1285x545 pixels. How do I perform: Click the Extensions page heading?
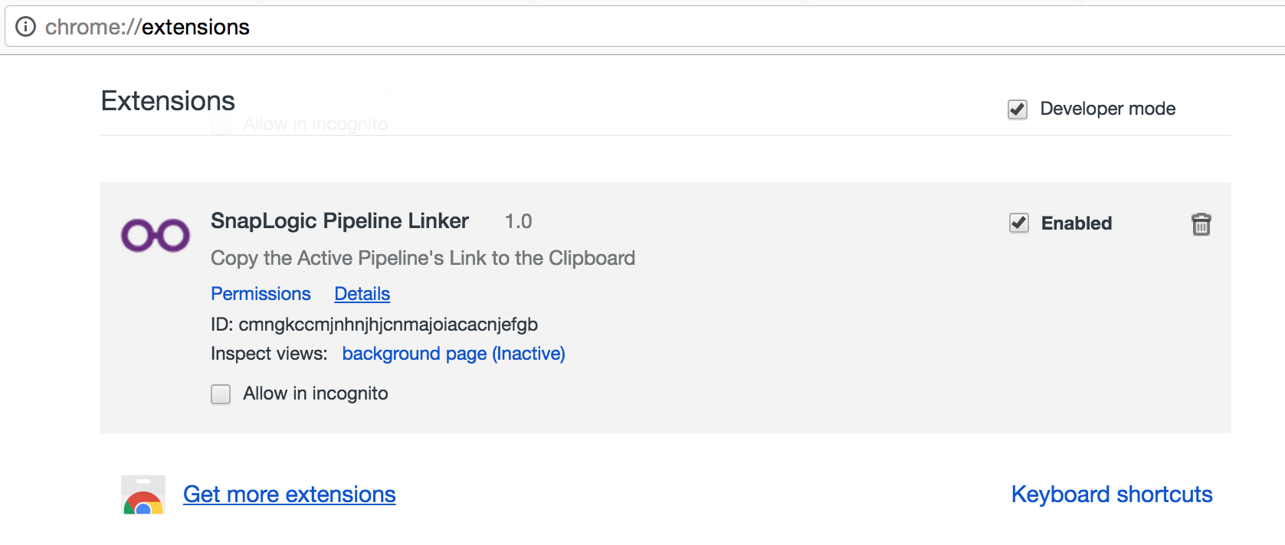[168, 100]
